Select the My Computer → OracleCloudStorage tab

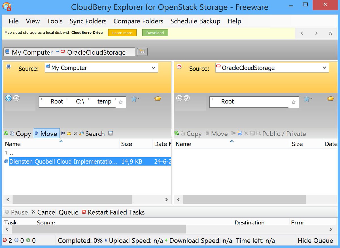click(x=69, y=52)
